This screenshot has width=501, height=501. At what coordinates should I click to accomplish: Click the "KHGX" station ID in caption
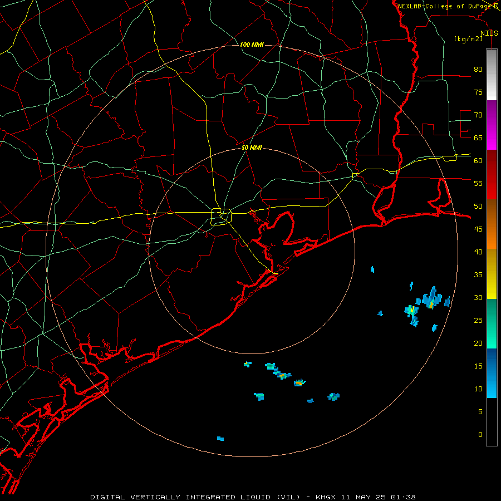point(325,497)
